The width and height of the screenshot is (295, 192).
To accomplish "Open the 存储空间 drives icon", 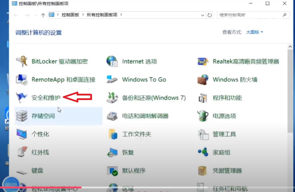I will [22, 116].
